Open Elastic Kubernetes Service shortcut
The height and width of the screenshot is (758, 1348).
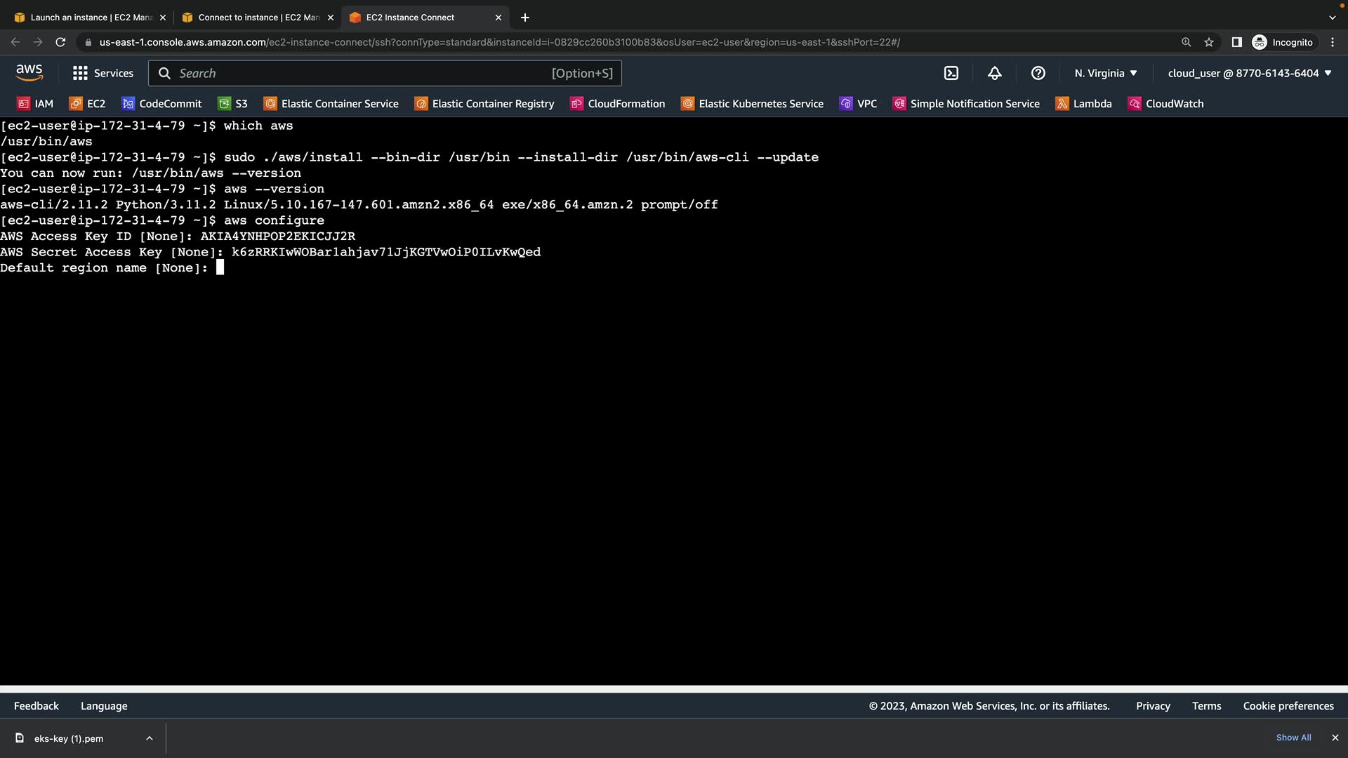pos(753,104)
